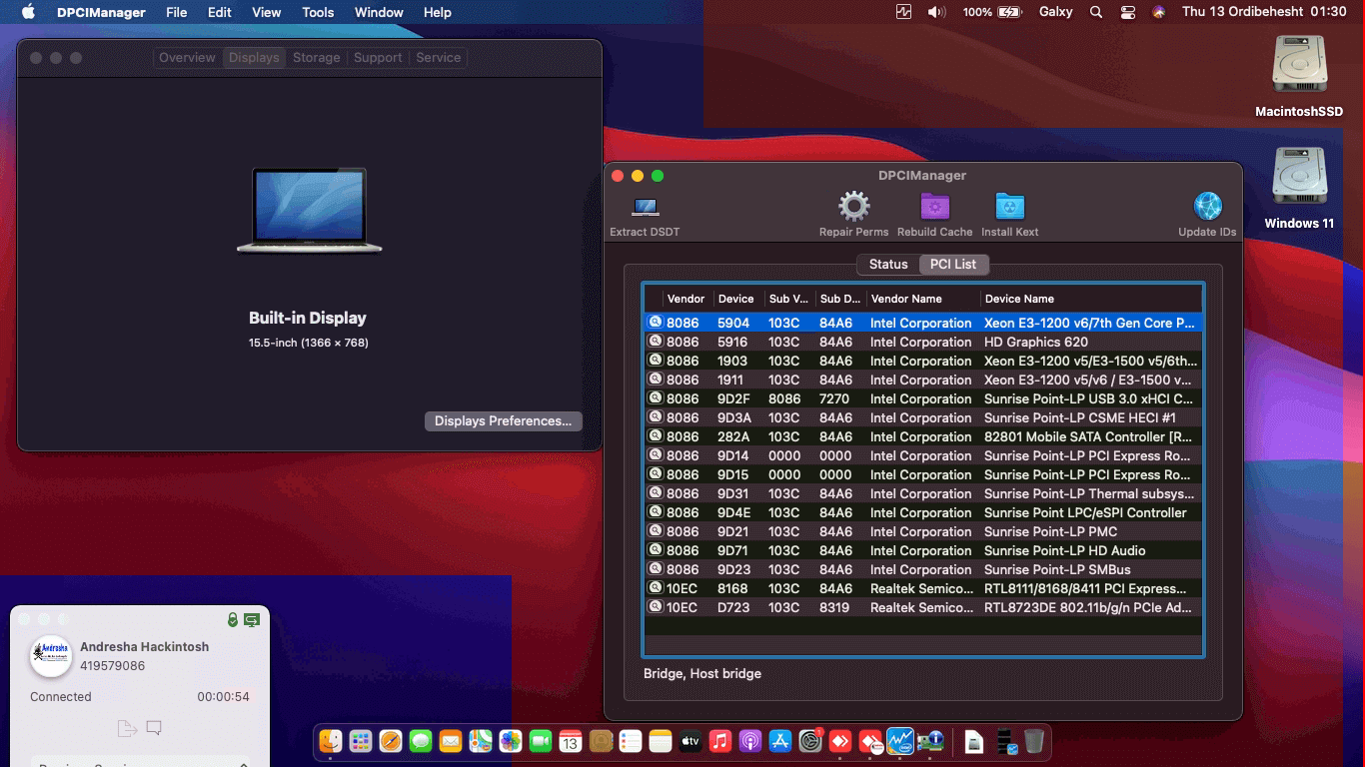Switch to the Status tab
This screenshot has width=1365, height=767.
click(x=888, y=265)
